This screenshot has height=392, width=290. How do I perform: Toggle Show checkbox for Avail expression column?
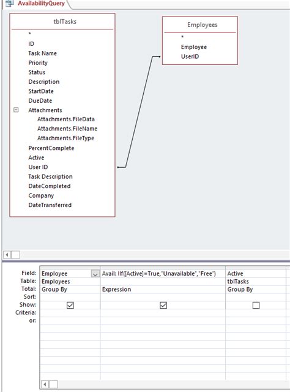(x=163, y=305)
